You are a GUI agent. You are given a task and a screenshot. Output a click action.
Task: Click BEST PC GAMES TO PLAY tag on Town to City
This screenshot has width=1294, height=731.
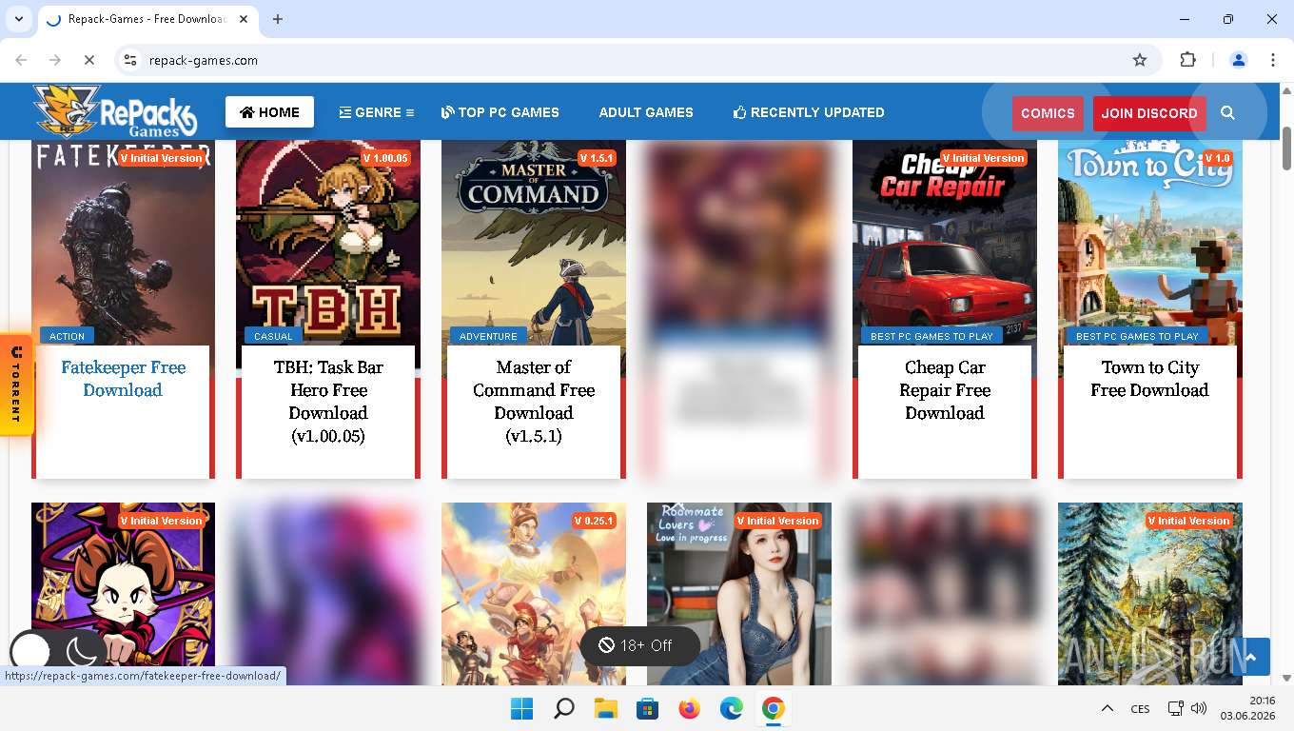[1137, 336]
